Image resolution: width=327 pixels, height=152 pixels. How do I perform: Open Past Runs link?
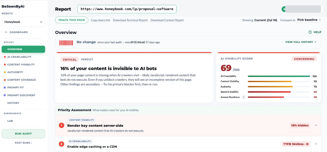[x=23, y=142]
